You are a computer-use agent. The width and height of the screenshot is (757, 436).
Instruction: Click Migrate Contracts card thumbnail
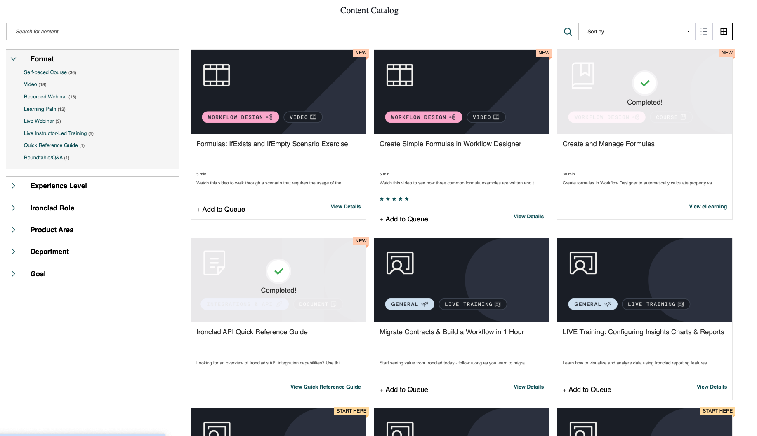462,280
